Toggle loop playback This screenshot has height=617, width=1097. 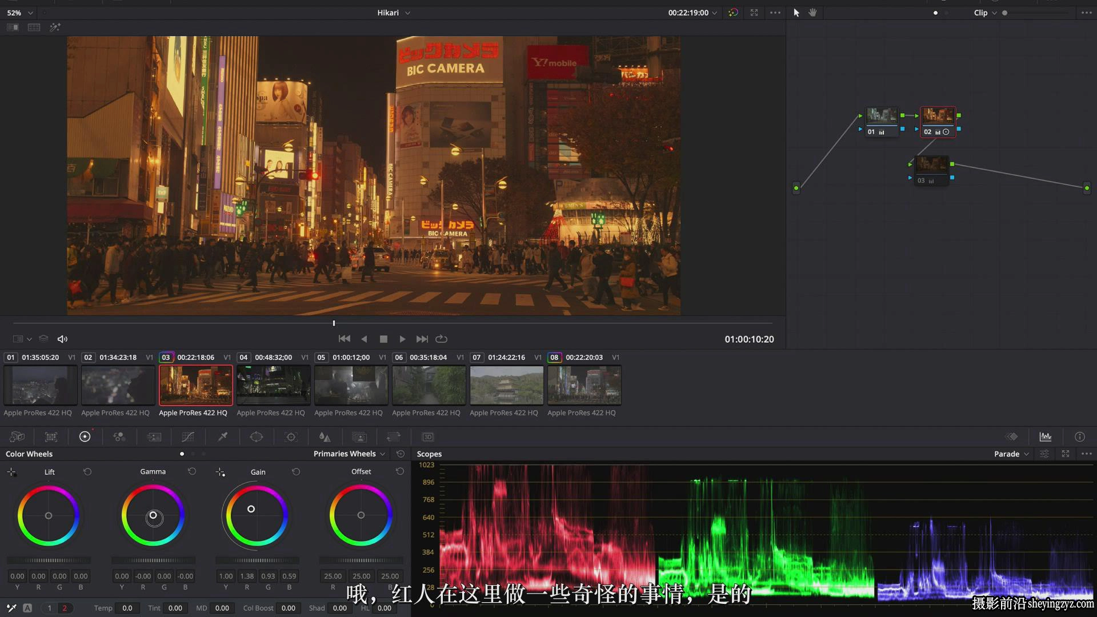(441, 339)
